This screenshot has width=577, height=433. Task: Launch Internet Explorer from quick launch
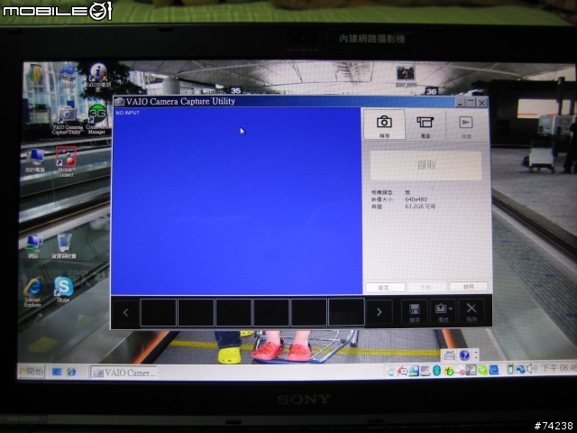click(x=71, y=373)
